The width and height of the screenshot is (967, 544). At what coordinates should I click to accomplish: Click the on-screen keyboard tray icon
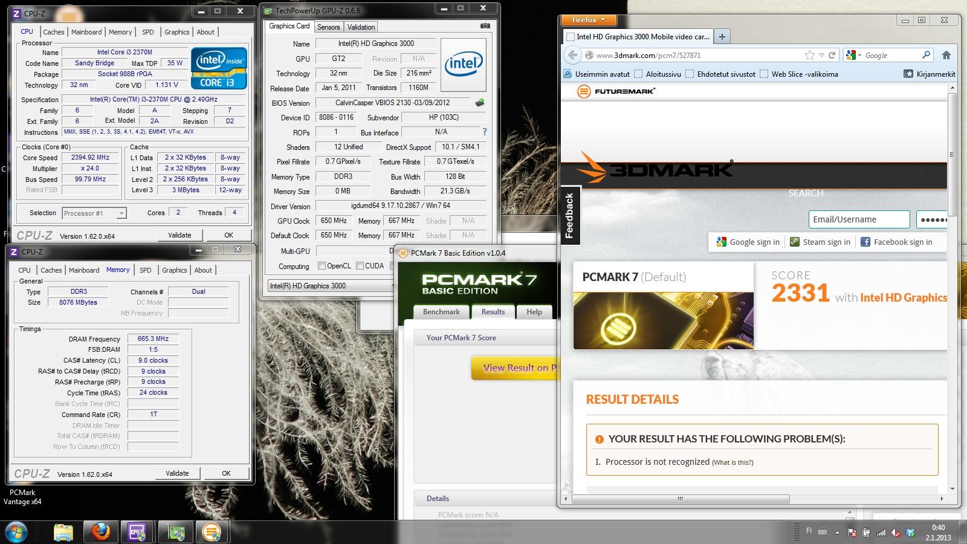tap(823, 532)
